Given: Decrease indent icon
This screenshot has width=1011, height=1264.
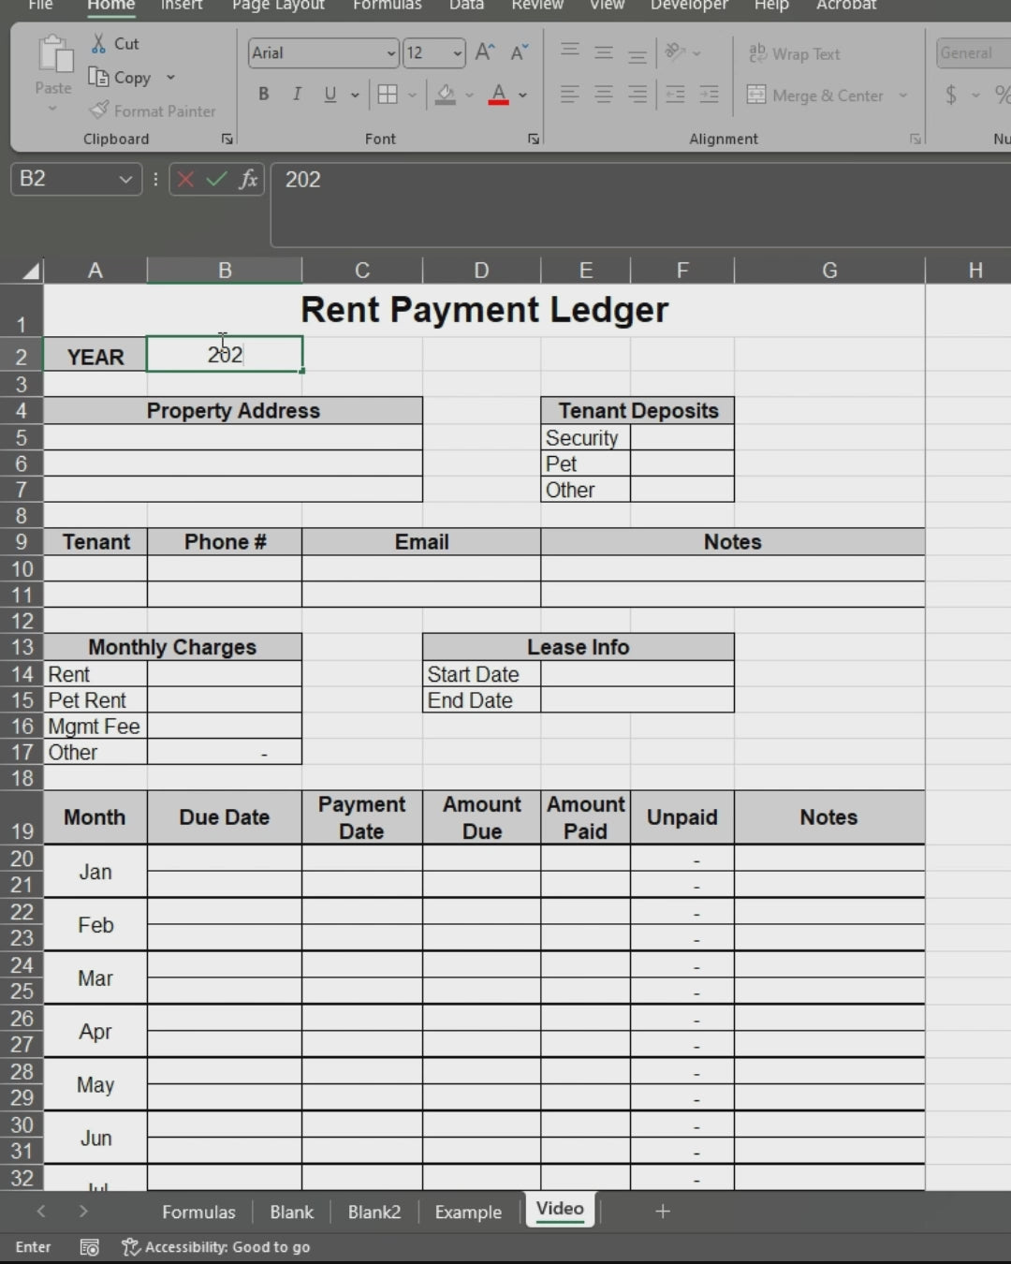Looking at the screenshot, I should [675, 95].
